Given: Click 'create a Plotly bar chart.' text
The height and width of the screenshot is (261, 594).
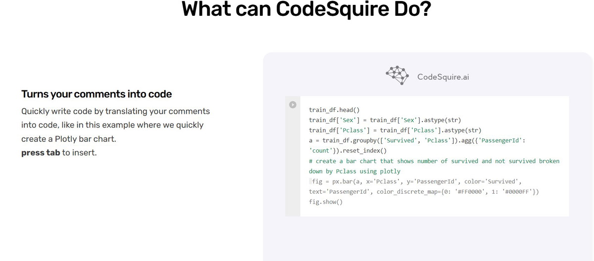Looking at the screenshot, I should coord(69,139).
